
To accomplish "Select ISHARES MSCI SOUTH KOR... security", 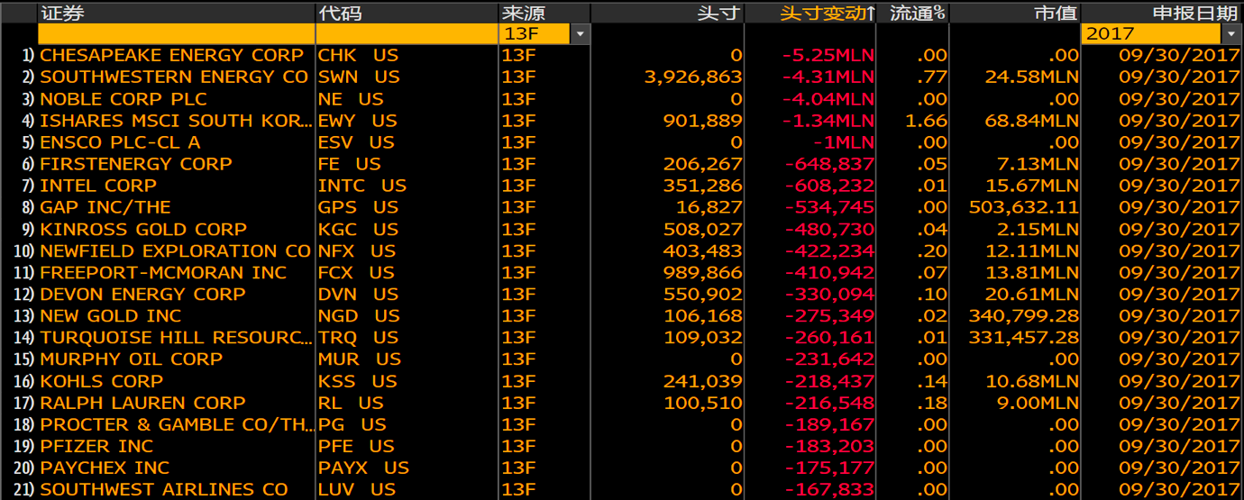I will click(177, 121).
